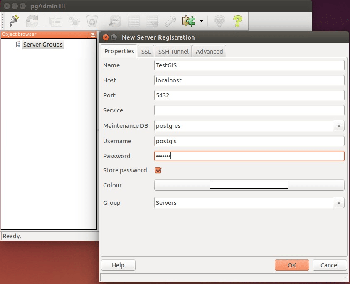350x284 pixels.
Task: Click the object properties toolbar icon
Action: point(56,21)
